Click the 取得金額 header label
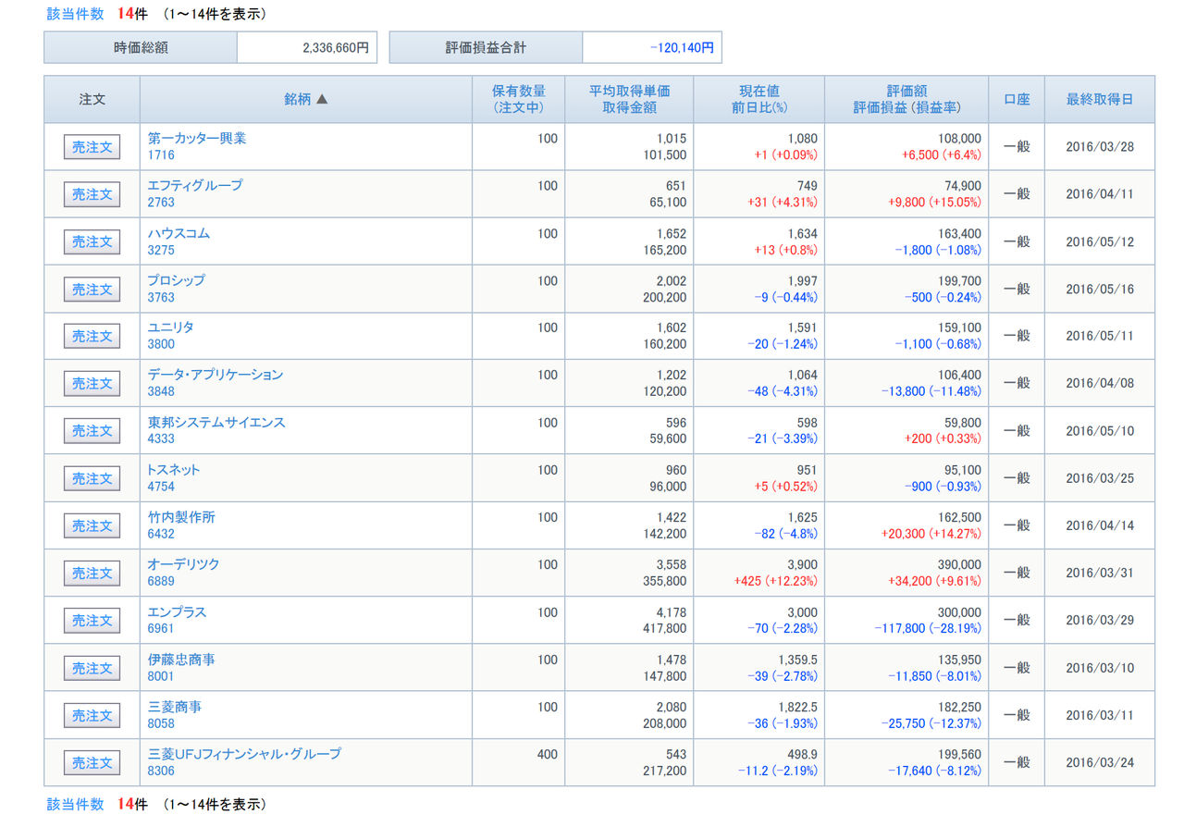The height and width of the screenshot is (827, 1184). [629, 108]
